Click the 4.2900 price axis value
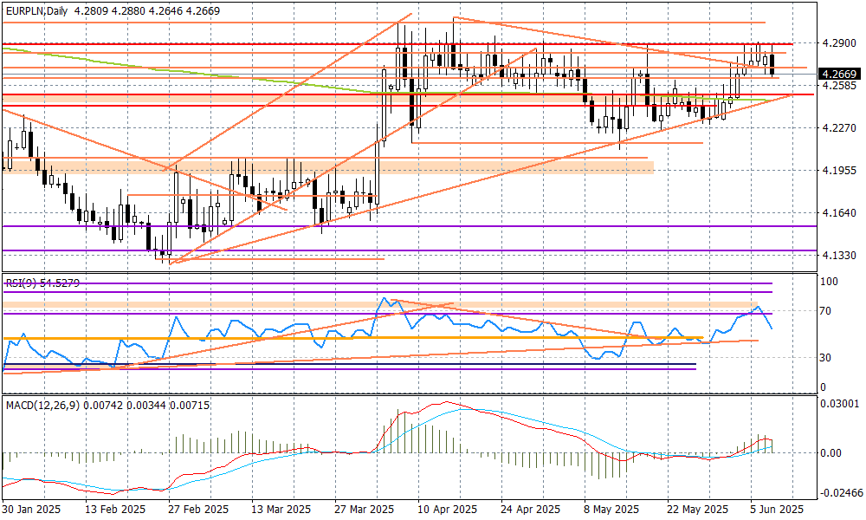This screenshot has height=520, width=866. (839, 42)
